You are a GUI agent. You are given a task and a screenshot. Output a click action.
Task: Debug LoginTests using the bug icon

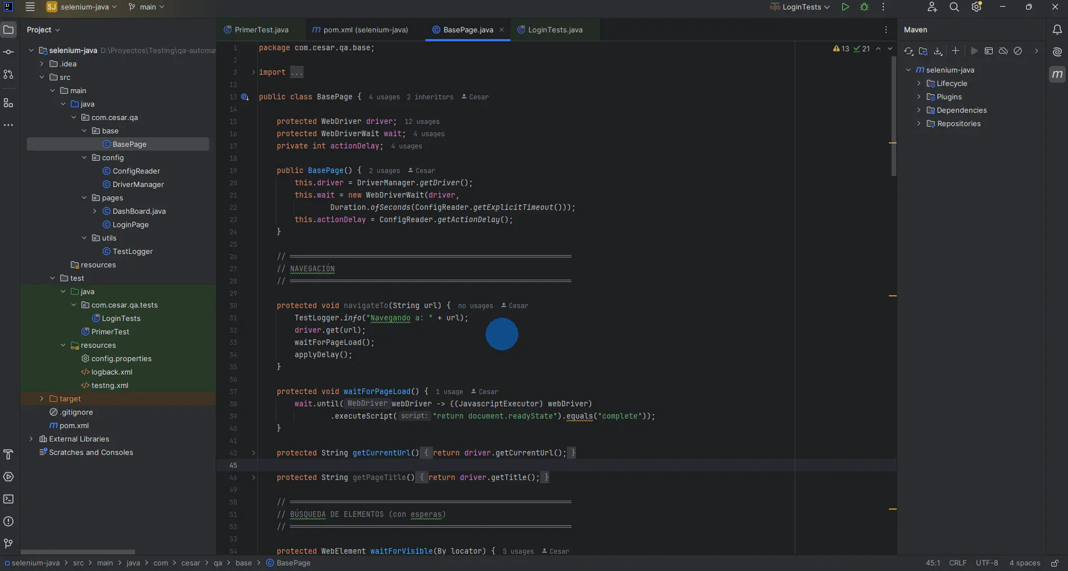coord(864,7)
